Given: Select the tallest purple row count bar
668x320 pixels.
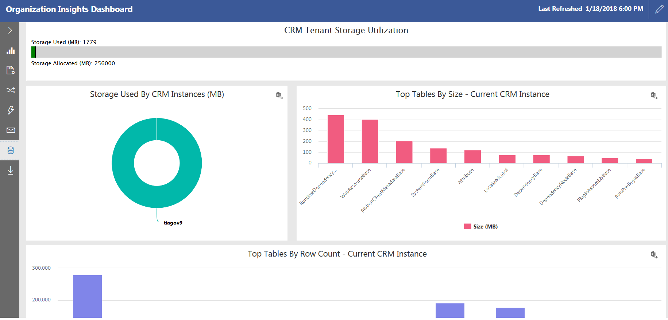Looking at the screenshot, I should [88, 296].
